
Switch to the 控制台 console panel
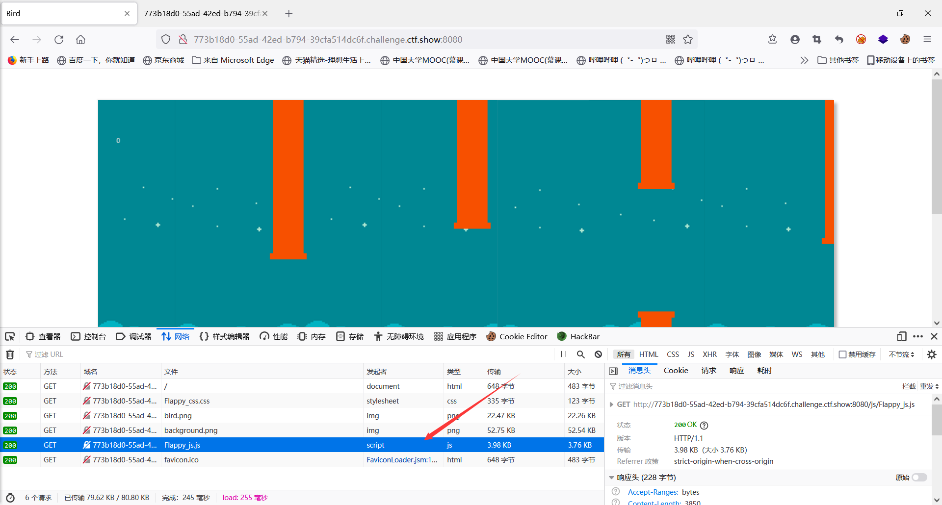click(x=88, y=337)
